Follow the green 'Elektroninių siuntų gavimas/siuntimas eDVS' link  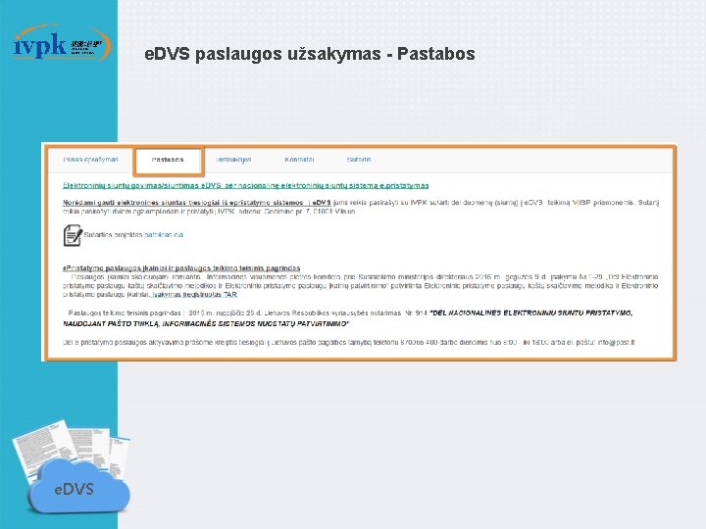[x=246, y=185]
